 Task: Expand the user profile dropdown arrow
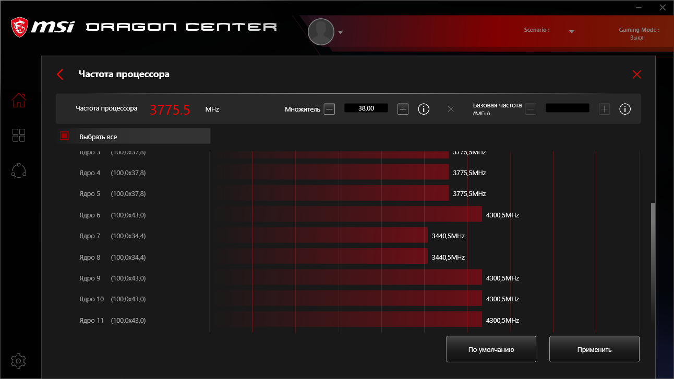pyautogui.click(x=340, y=32)
